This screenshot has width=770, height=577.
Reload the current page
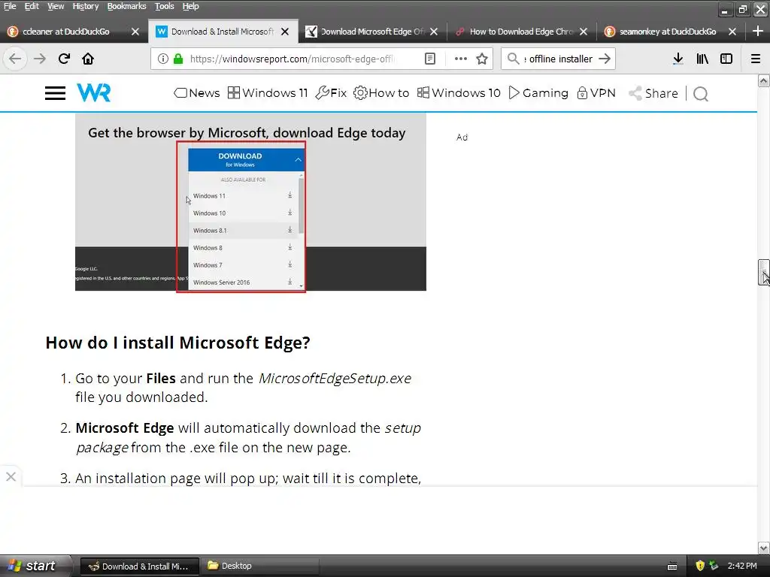64,59
